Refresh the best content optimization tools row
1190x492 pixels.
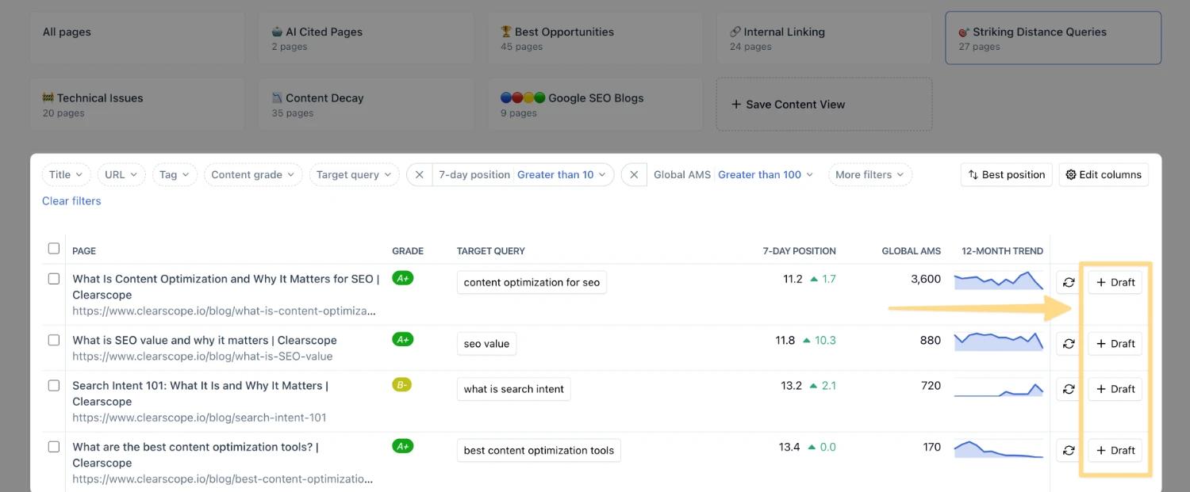[1069, 450]
